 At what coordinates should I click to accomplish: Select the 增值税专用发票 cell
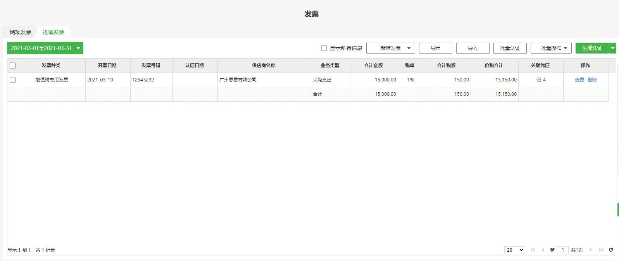[52, 80]
